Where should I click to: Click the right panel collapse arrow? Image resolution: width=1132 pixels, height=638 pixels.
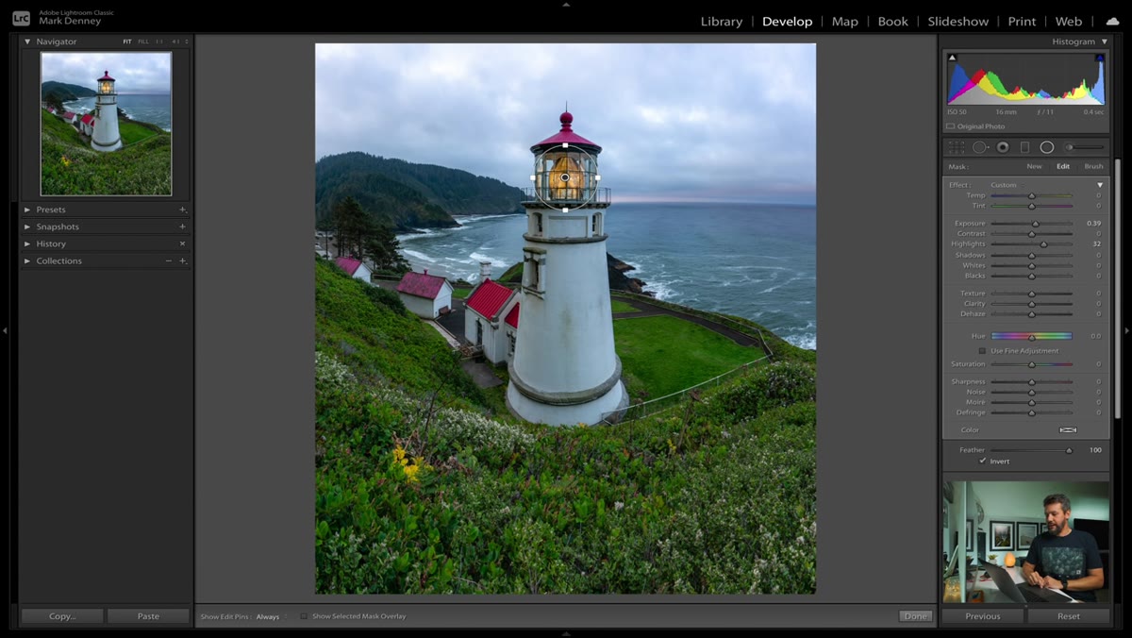[1127, 330]
